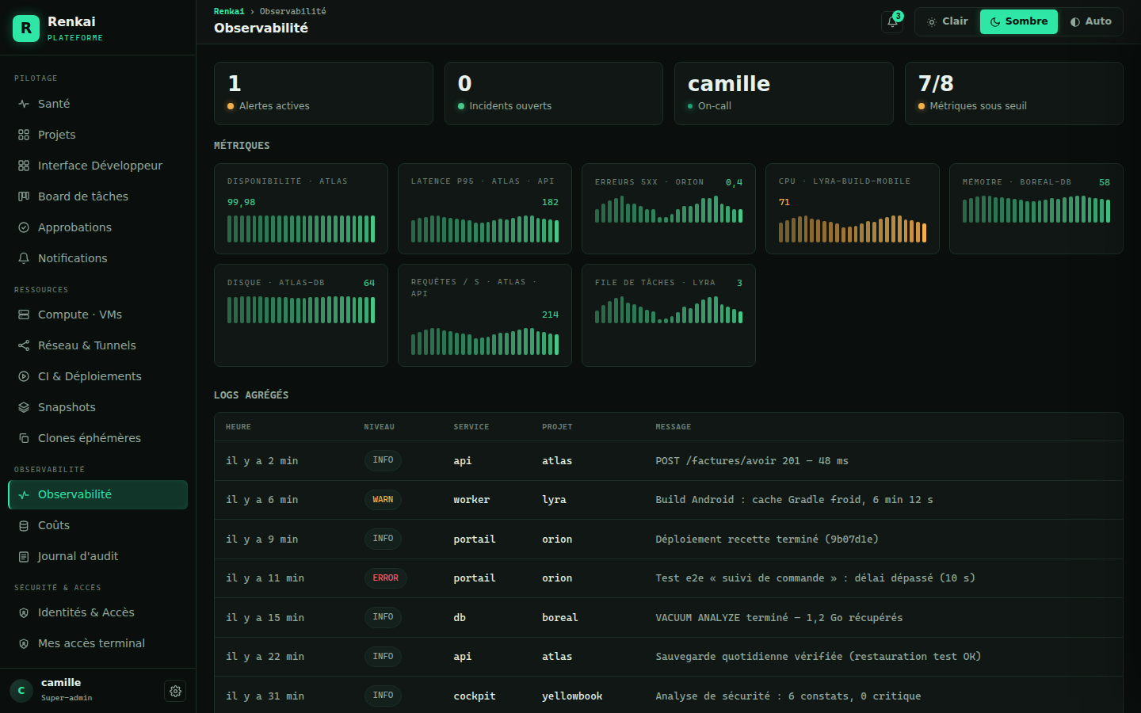Click the Mes accès terminal icon
1141x713 pixels.
tap(24, 643)
